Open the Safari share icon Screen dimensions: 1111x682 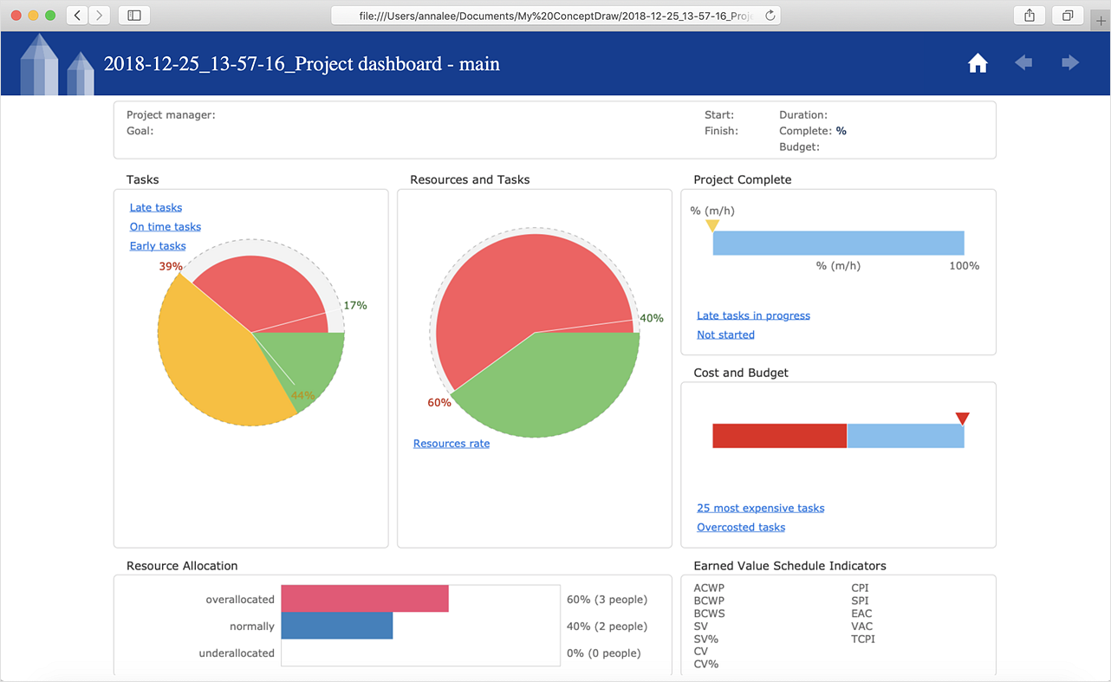[1030, 16]
